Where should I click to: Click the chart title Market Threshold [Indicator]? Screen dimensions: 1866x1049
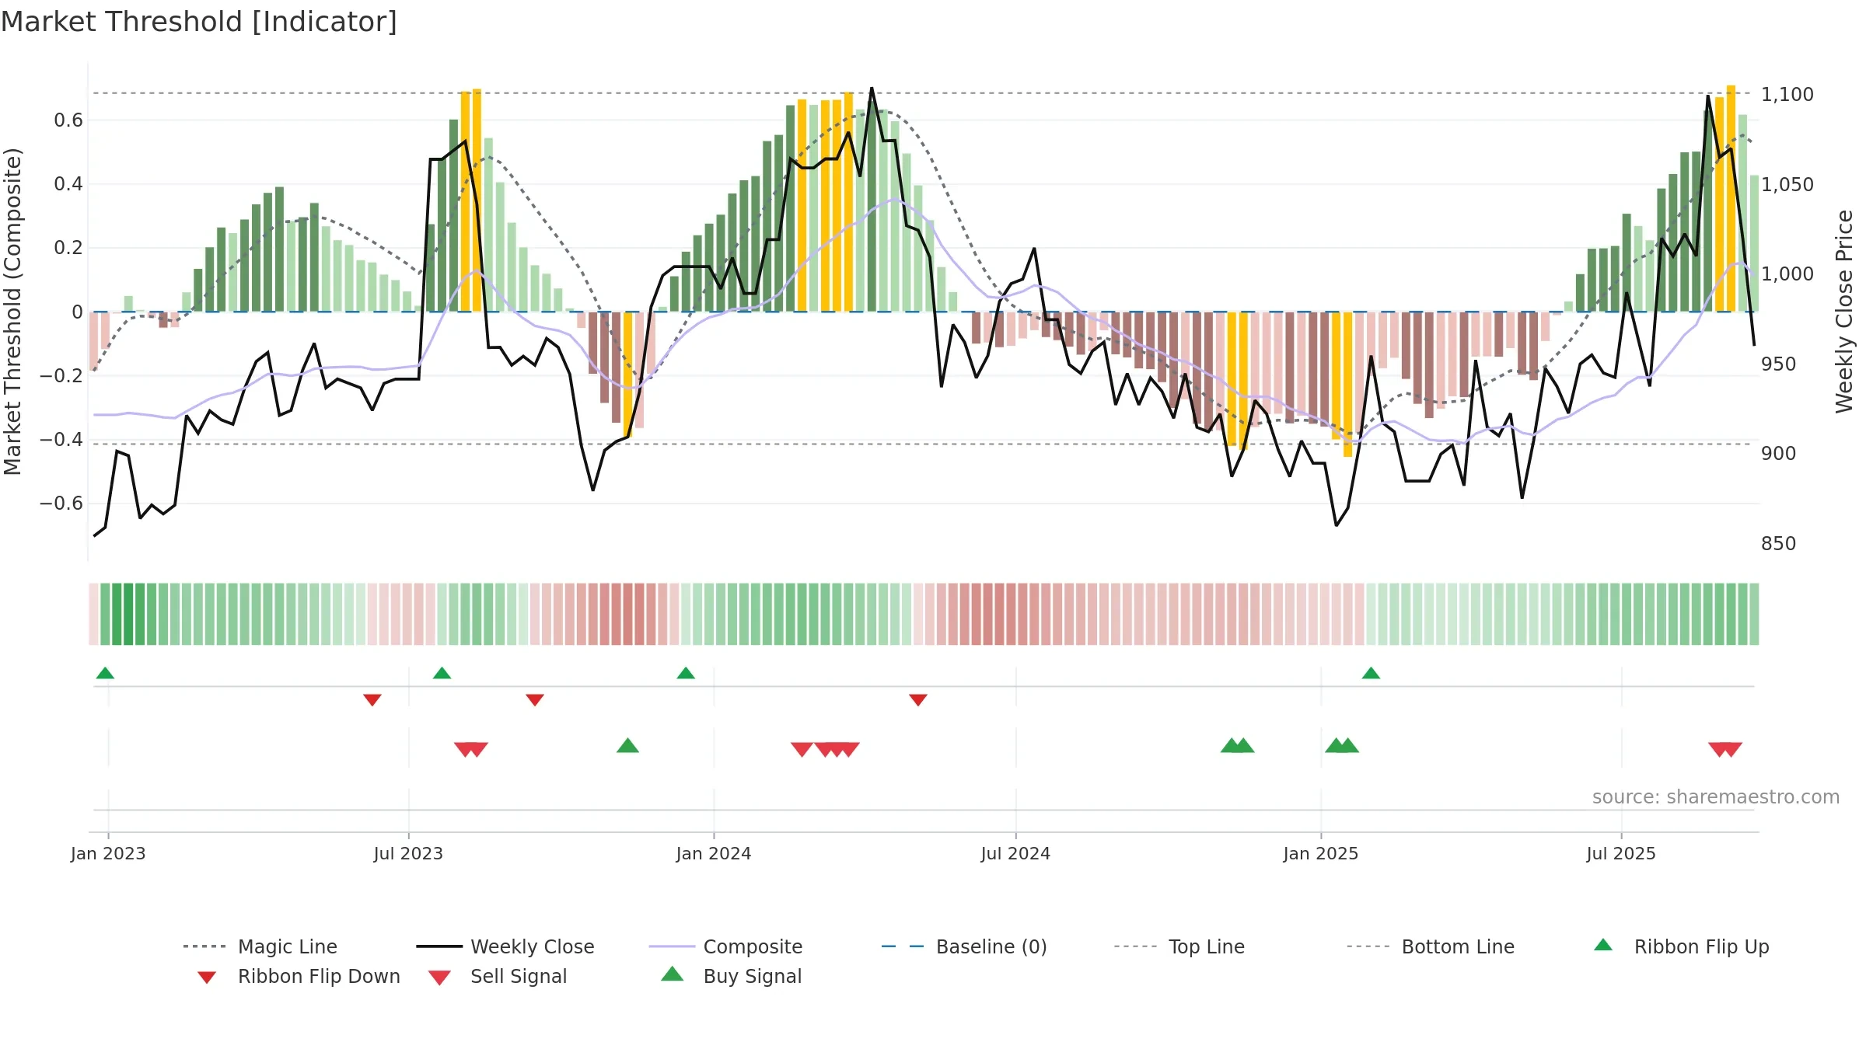point(199,22)
